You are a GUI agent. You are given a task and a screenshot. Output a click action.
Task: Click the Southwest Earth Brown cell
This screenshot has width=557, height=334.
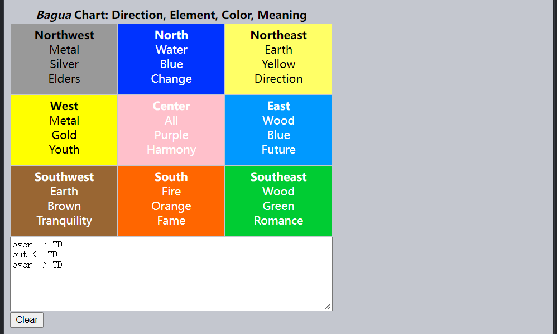coord(64,201)
